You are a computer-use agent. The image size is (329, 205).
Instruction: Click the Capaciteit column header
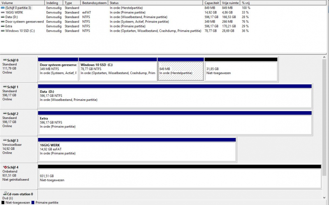212,3
